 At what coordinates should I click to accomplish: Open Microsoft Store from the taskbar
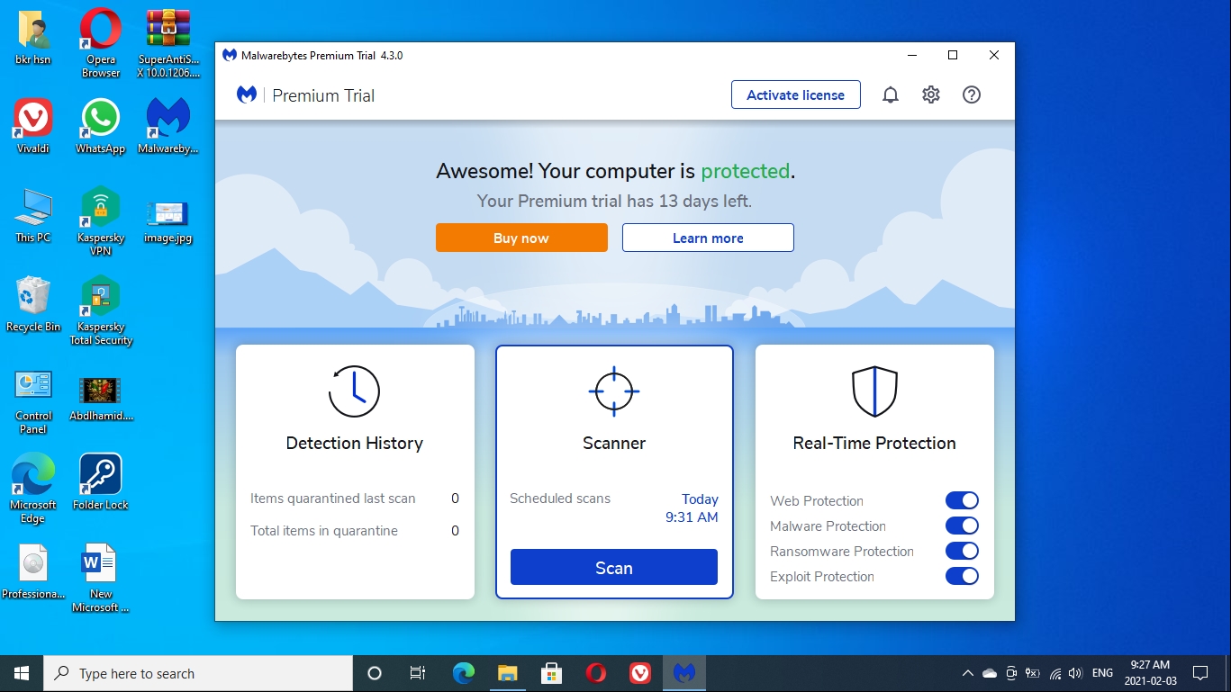(x=552, y=673)
